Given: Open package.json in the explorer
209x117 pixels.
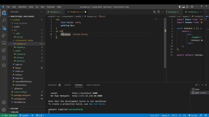Looking at the screenshot, I should (20, 99).
